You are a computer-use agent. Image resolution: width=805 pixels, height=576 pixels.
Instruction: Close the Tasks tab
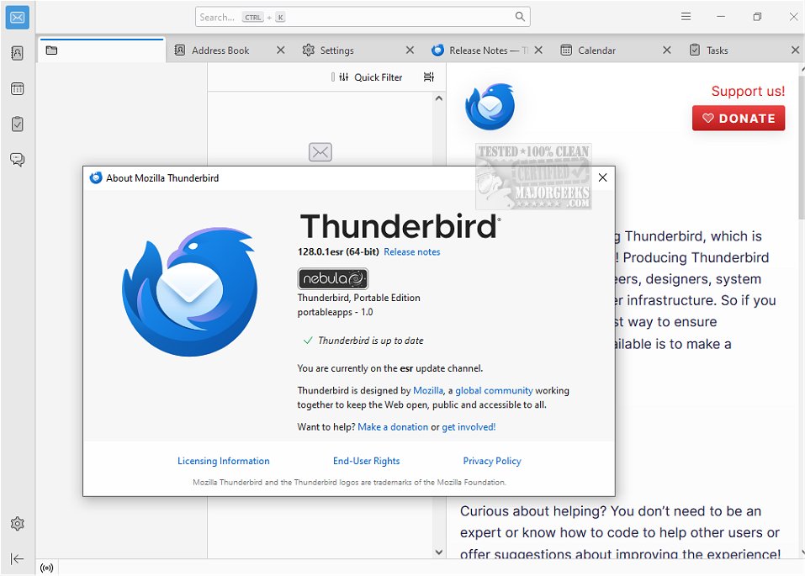tap(795, 50)
